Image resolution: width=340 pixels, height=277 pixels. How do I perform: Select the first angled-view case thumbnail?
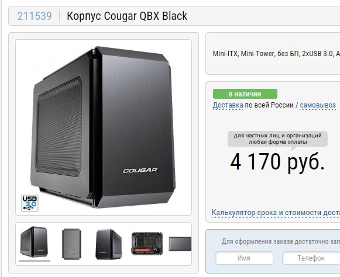(x=34, y=242)
